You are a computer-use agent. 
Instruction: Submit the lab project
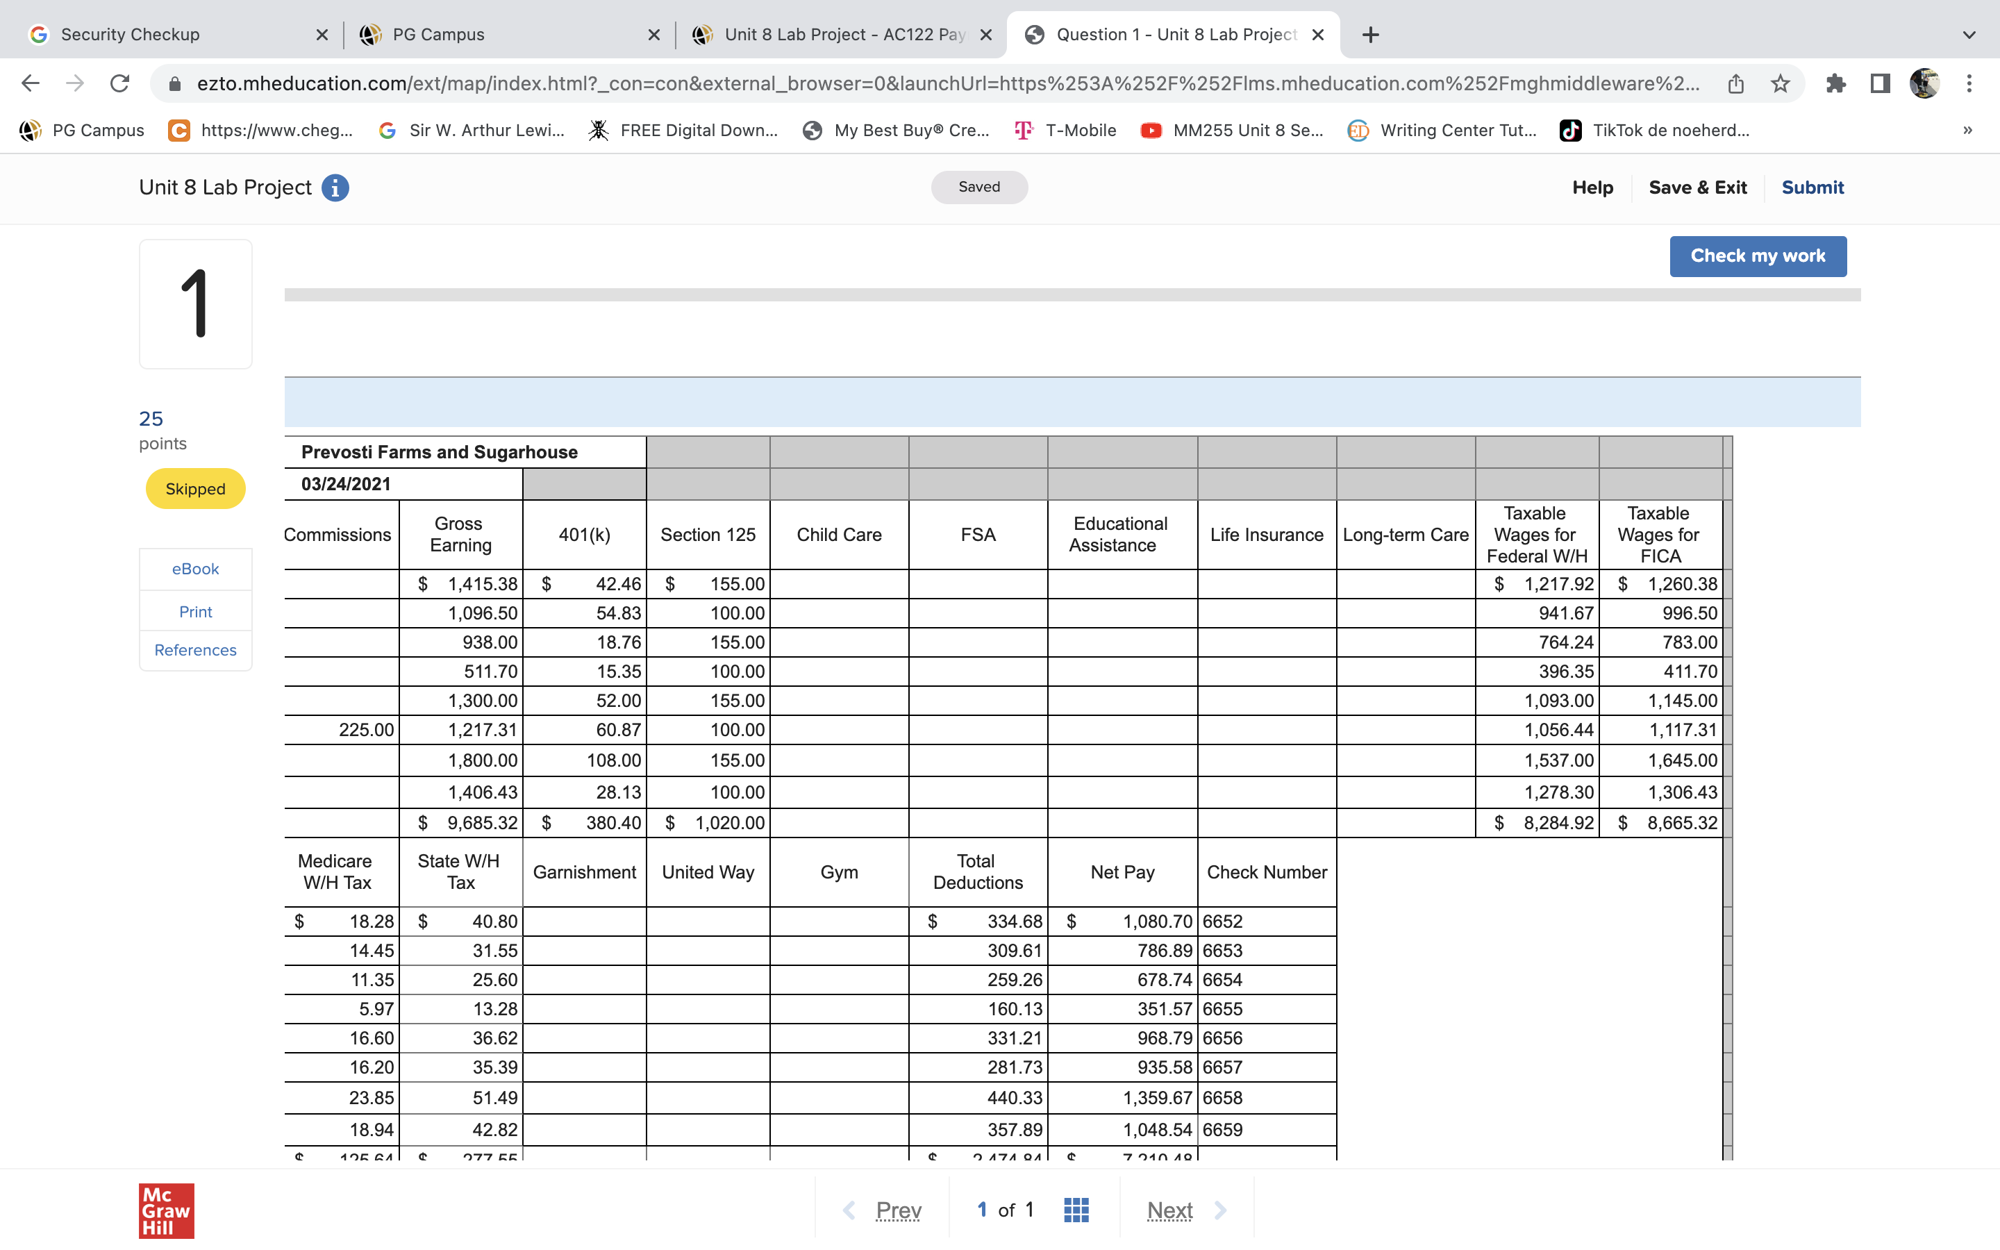[x=1812, y=187]
